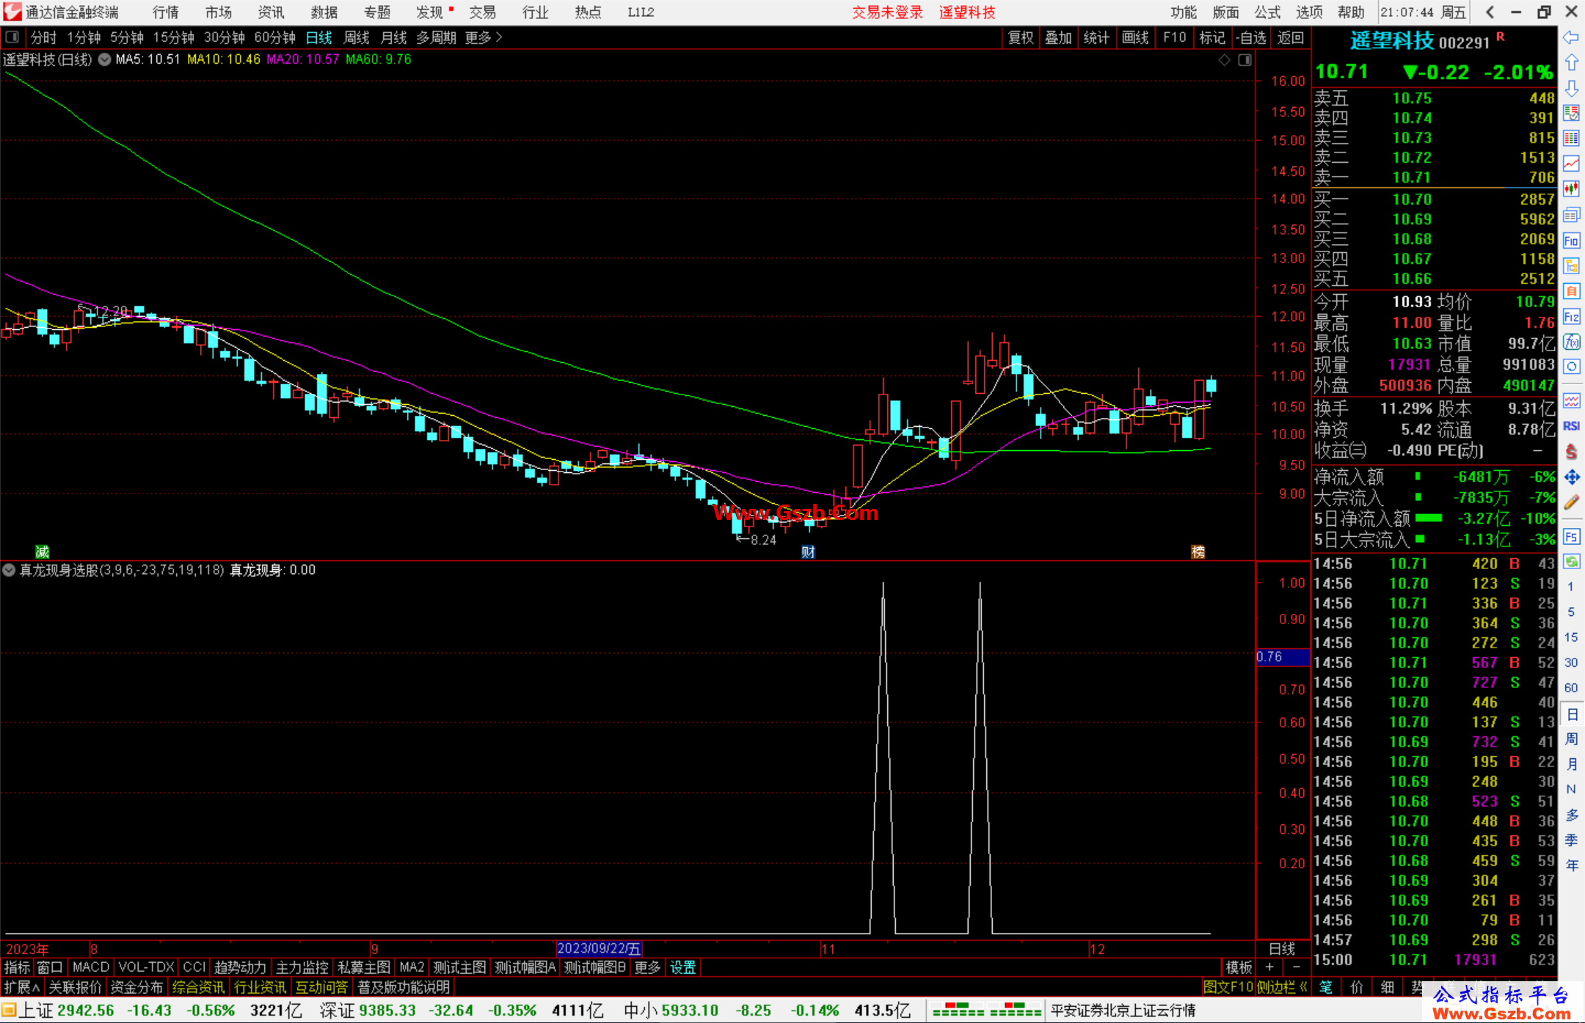Click the 2023/09/22 date marker on timeline

click(599, 948)
